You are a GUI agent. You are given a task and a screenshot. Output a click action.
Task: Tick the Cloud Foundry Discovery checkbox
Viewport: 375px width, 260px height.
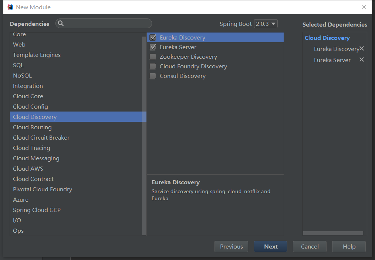click(153, 66)
